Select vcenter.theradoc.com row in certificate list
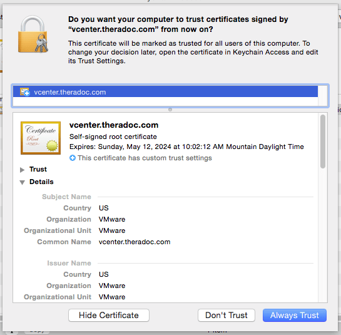This screenshot has height=335, width=341. (165, 92)
